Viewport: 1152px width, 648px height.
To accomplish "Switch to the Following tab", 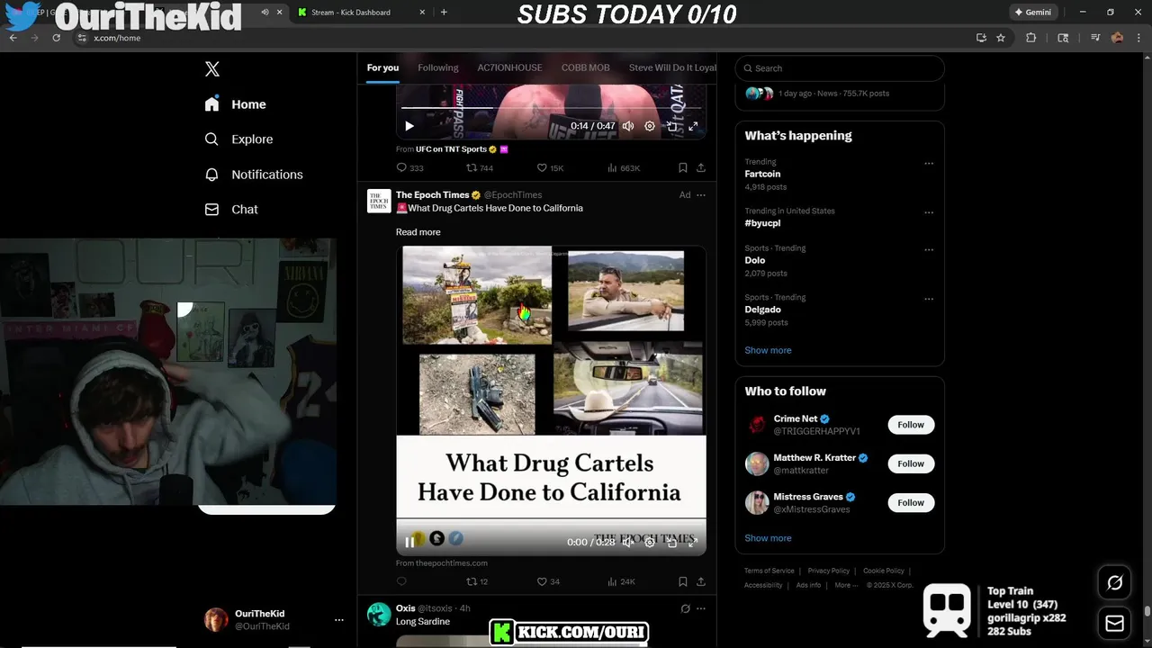I will [x=438, y=67].
